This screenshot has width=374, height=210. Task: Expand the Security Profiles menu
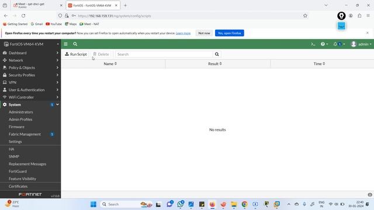(30, 75)
